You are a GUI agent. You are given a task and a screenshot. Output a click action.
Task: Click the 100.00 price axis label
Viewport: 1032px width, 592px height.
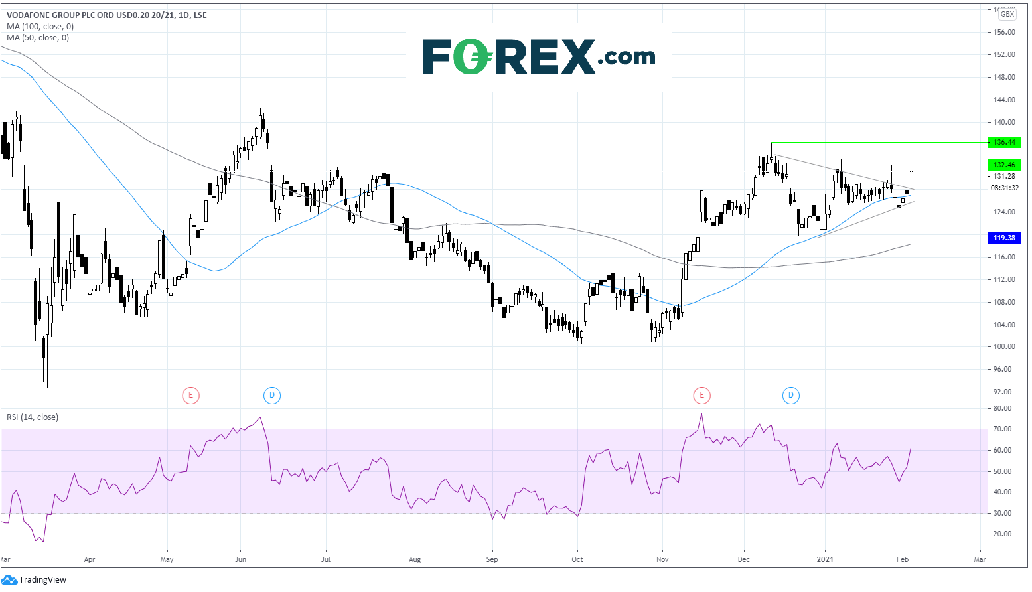coord(1005,346)
